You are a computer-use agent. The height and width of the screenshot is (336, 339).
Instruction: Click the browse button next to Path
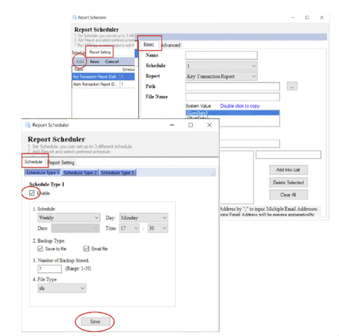click(292, 87)
